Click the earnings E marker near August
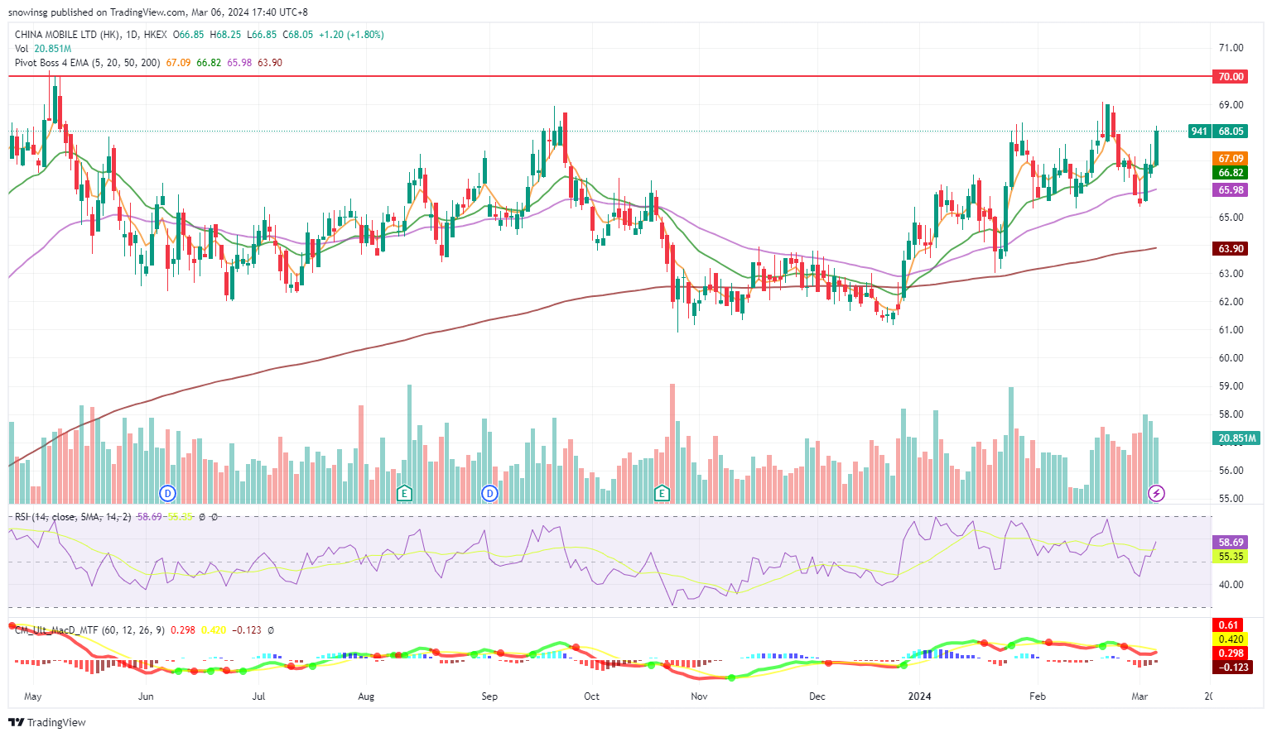1272x737 pixels. point(404,494)
